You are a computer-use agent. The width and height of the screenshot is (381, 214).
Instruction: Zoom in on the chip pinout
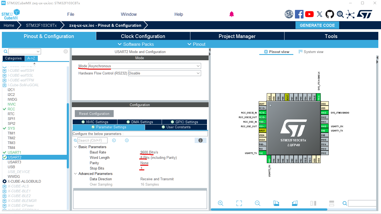(x=220, y=203)
